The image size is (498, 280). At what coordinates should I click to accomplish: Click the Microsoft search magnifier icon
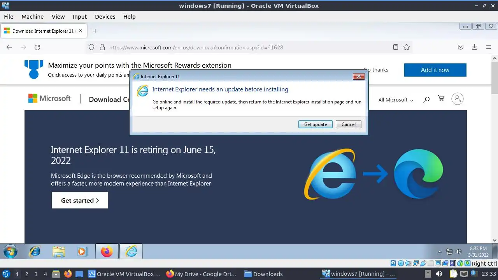(x=426, y=100)
